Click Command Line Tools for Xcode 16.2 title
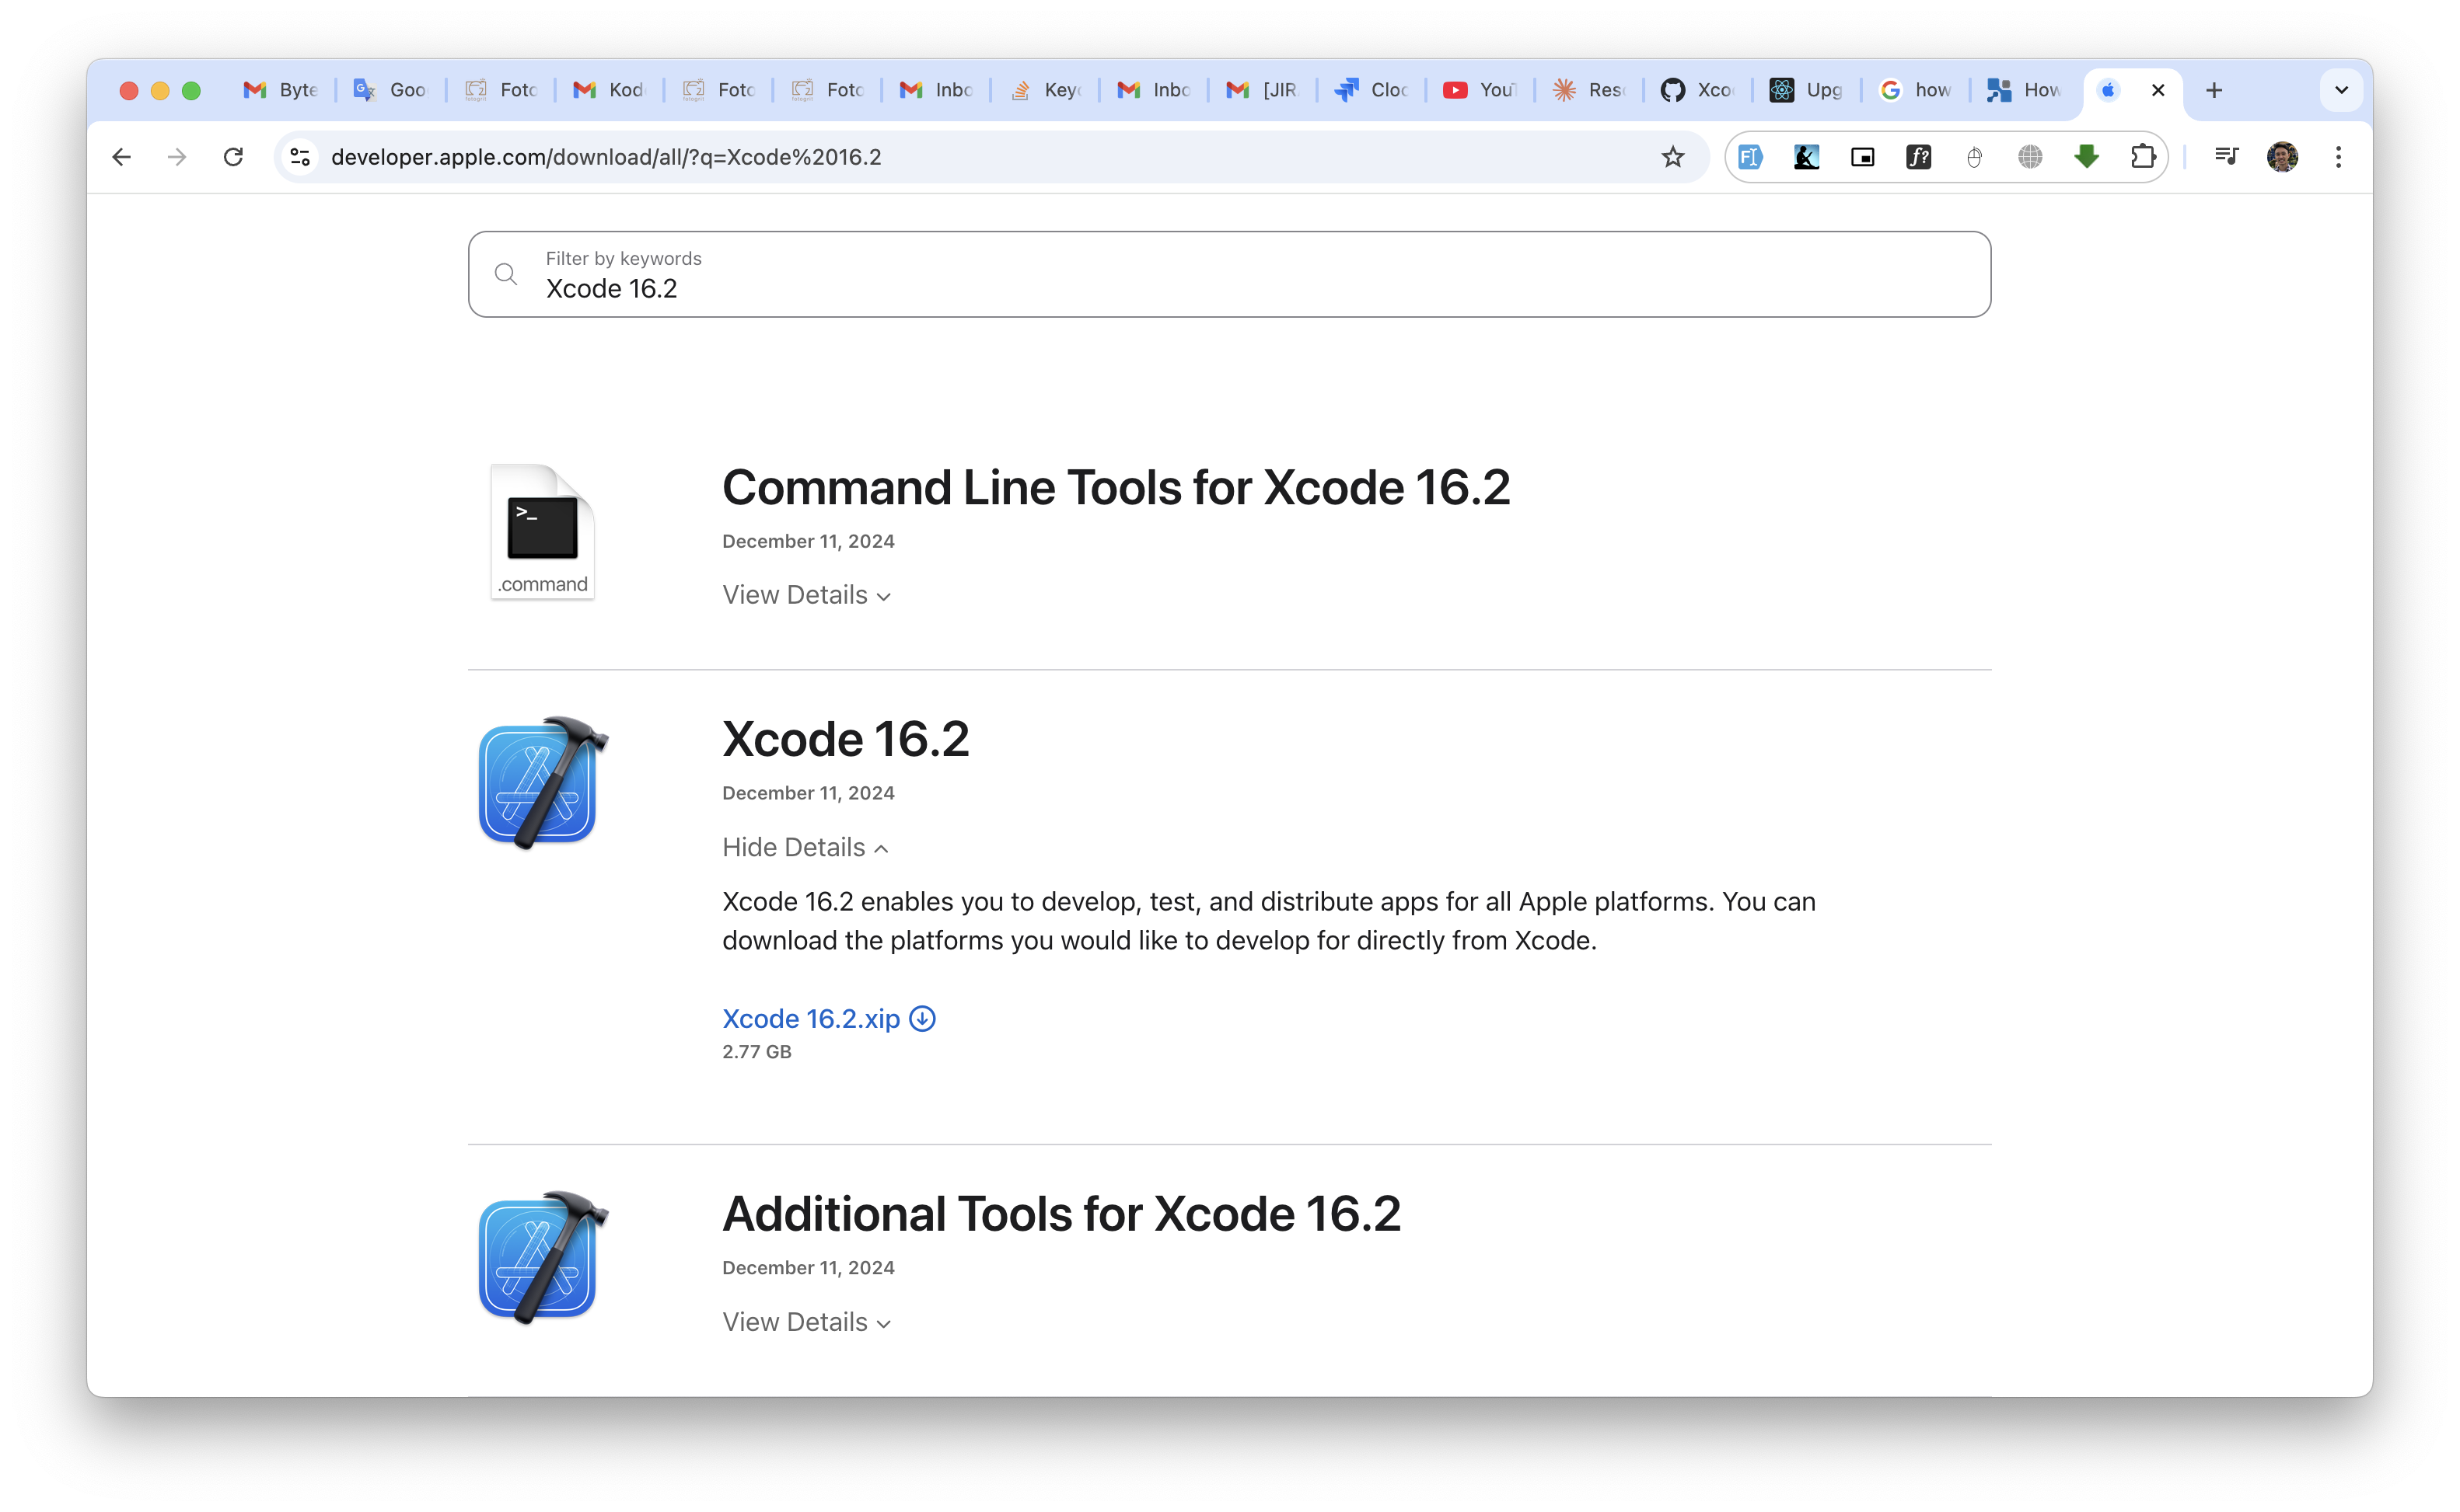The image size is (2460, 1512). point(1116,488)
